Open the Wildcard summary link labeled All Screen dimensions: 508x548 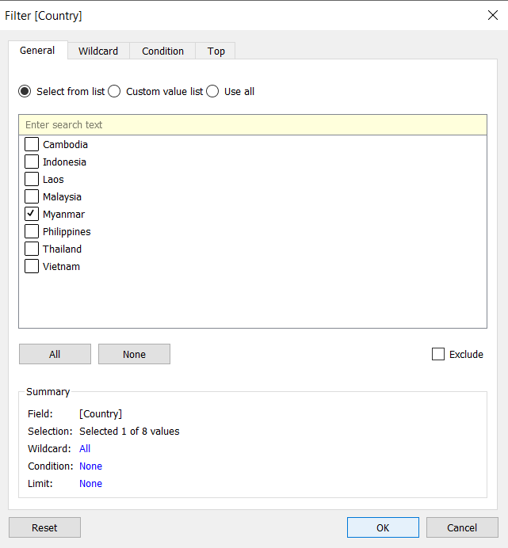click(85, 449)
